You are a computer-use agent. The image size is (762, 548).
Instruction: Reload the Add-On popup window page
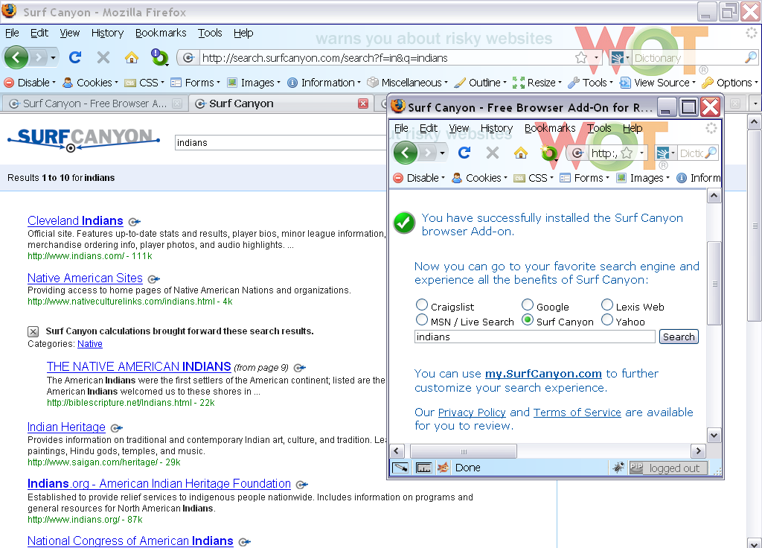tap(464, 153)
